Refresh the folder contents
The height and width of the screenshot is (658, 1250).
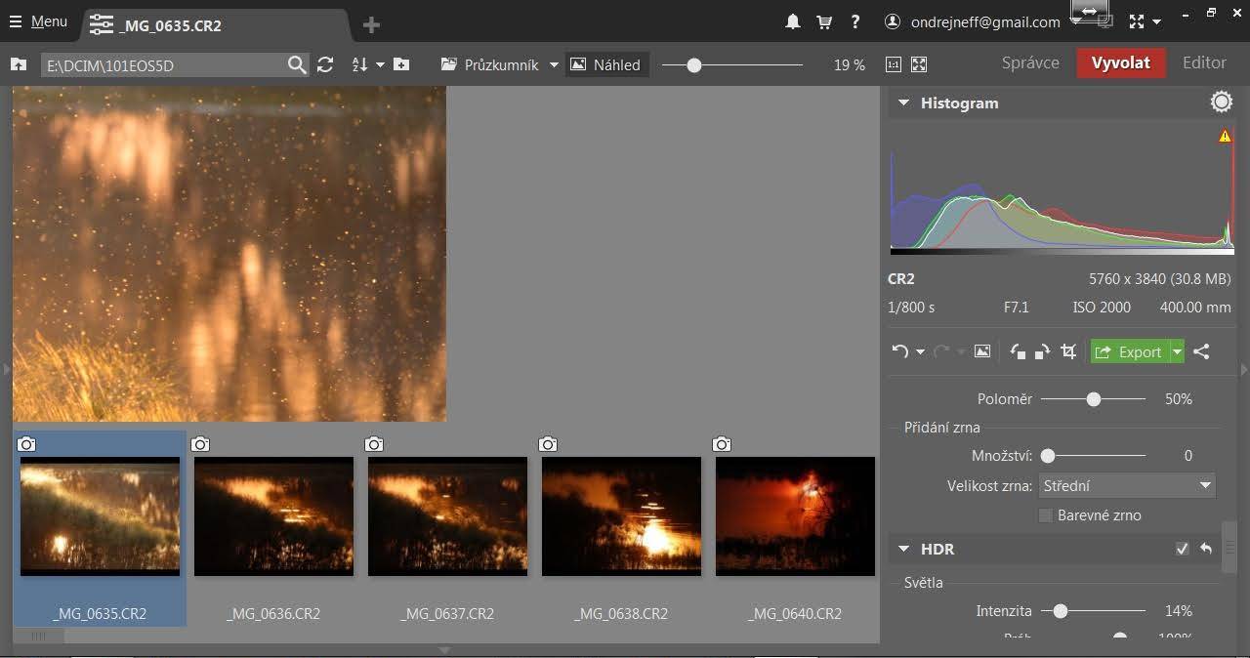(325, 64)
